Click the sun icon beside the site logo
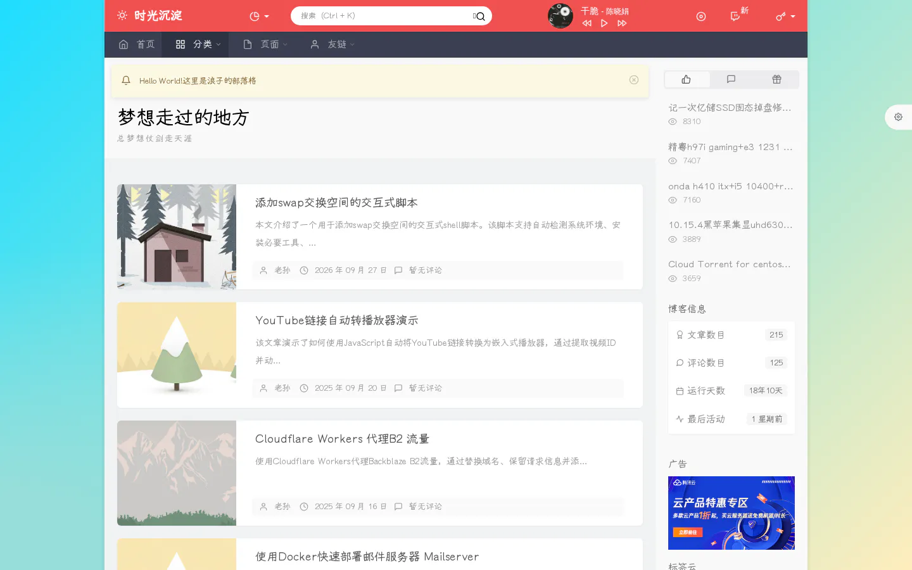The width and height of the screenshot is (912, 570). pos(122,15)
